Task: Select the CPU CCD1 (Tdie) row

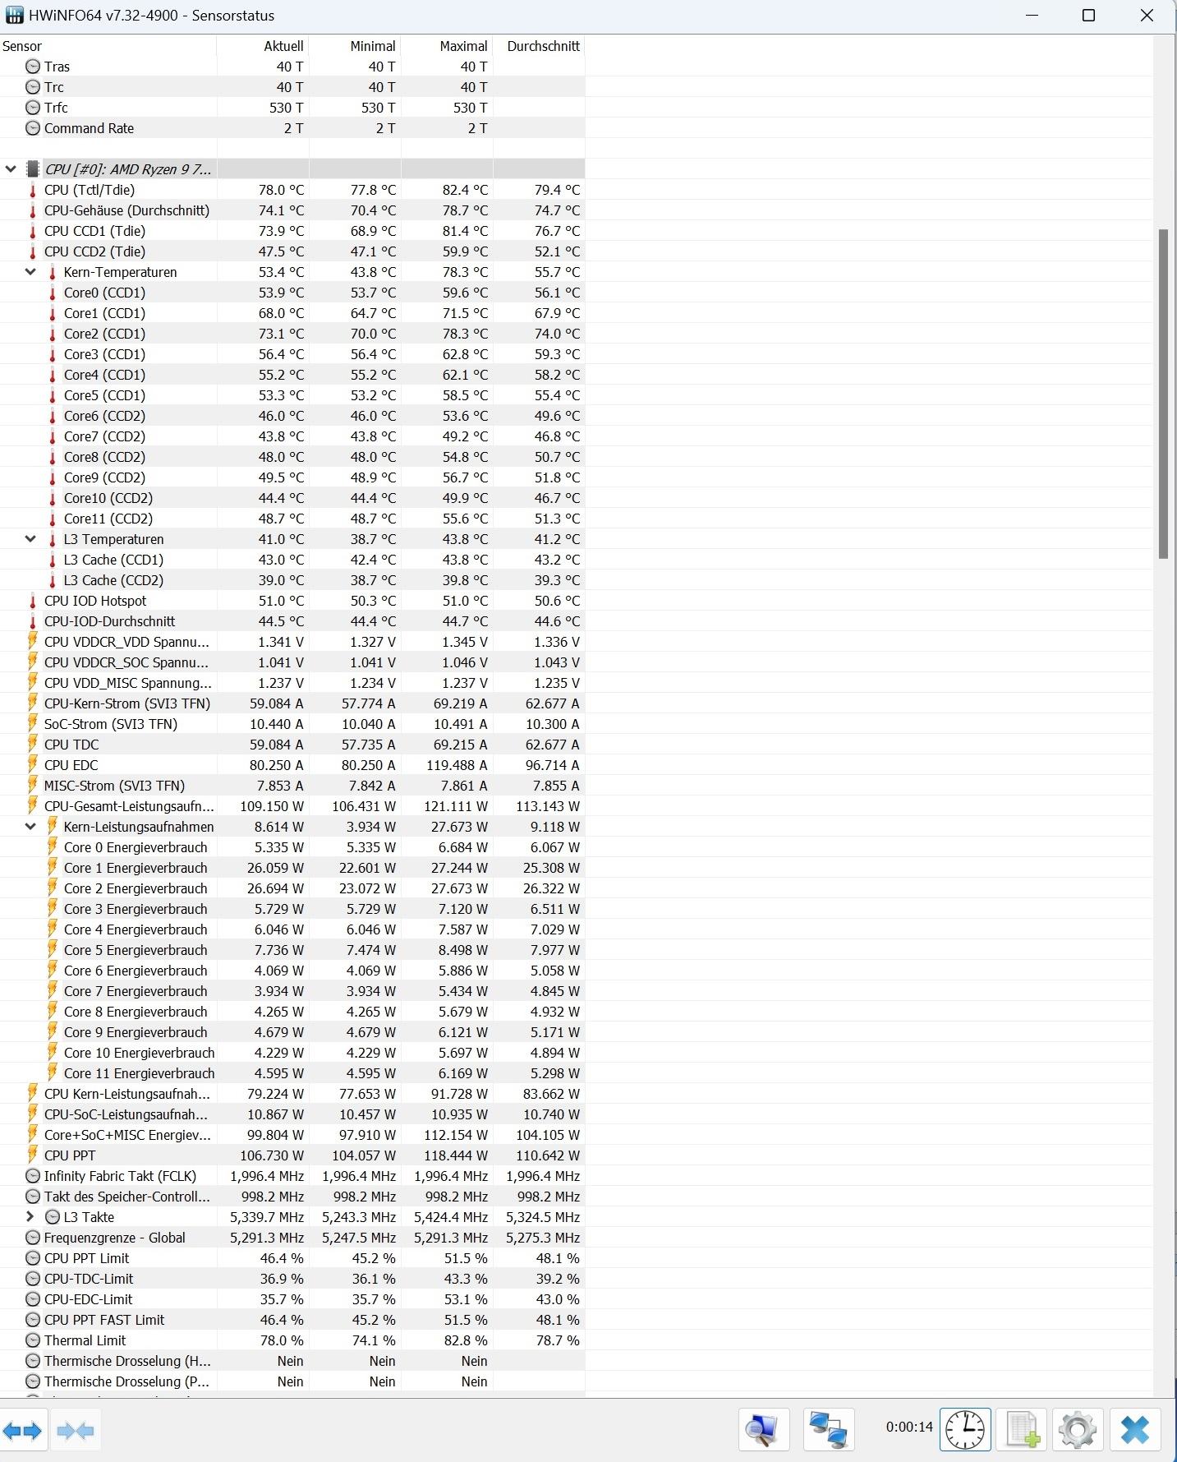Action: pos(292,231)
